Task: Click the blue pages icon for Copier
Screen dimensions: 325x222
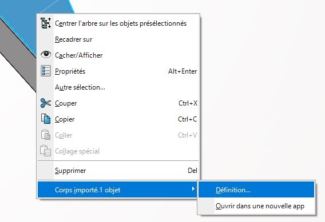Action: pyautogui.click(x=46, y=119)
